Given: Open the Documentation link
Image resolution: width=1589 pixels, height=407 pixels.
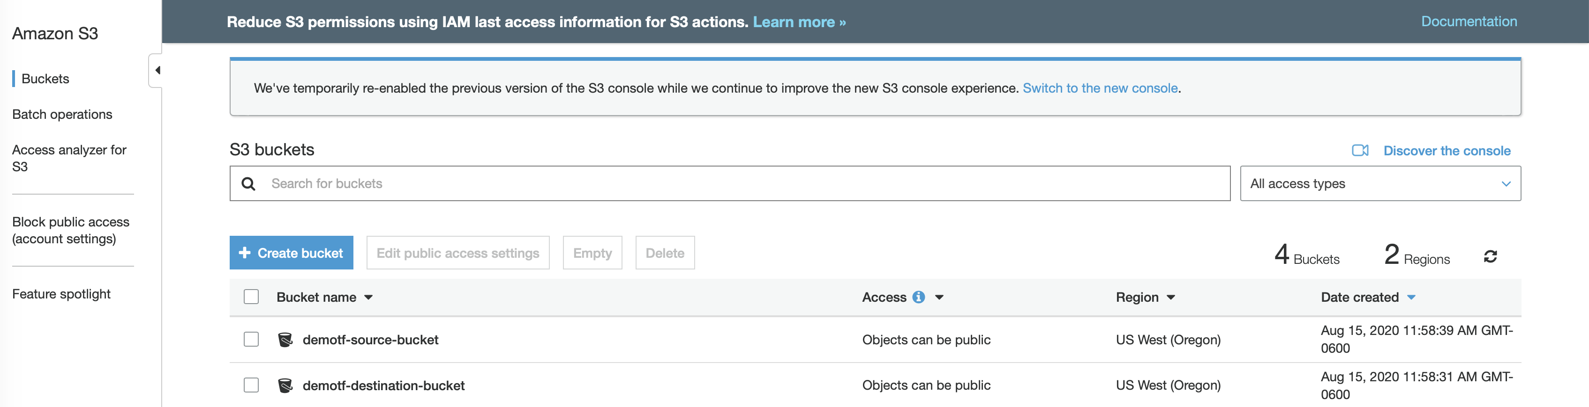Looking at the screenshot, I should [1469, 22].
